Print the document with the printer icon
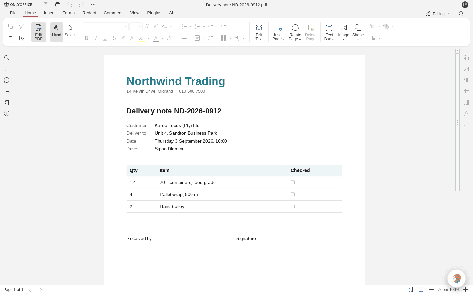The height and width of the screenshot is (295, 473). [x=58, y=5]
